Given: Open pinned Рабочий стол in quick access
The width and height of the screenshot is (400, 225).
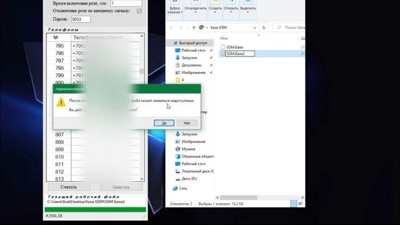Looking at the screenshot, I should tap(193, 50).
